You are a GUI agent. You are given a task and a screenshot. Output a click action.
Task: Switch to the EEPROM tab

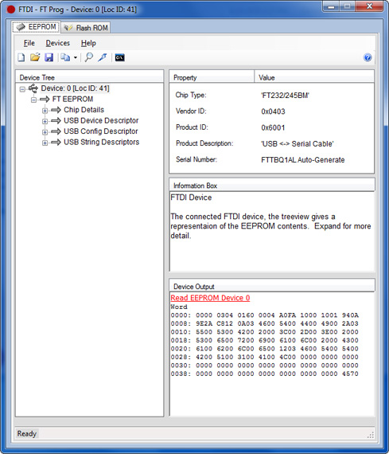(37, 27)
